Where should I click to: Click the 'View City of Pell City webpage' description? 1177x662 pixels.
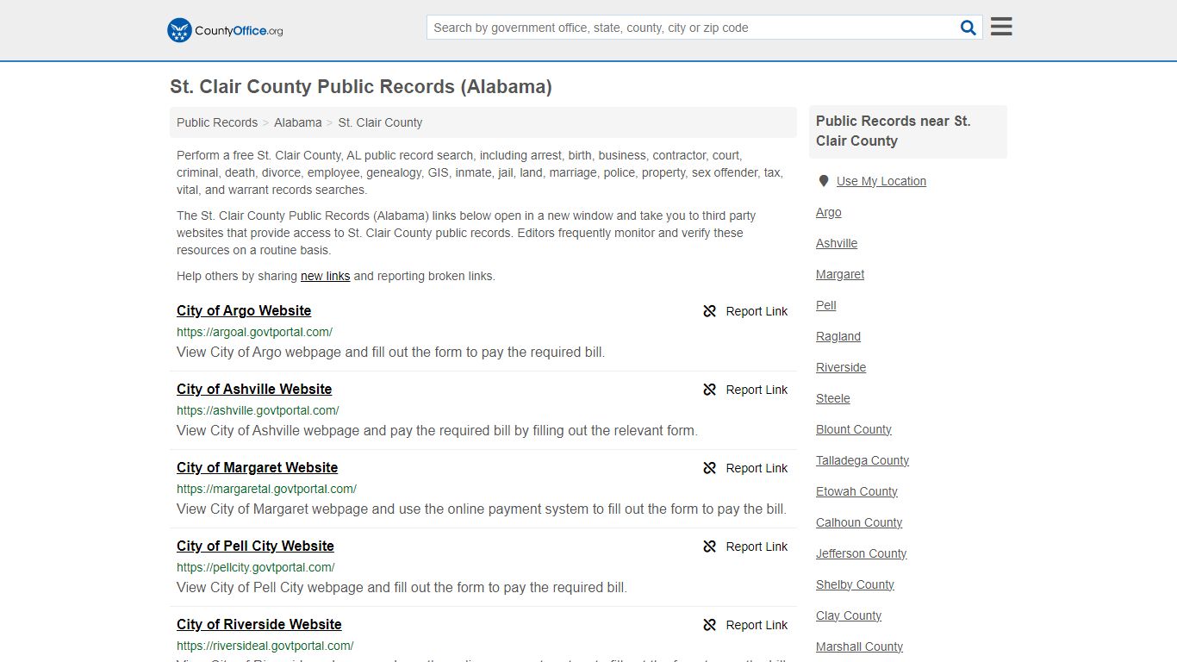coord(402,587)
